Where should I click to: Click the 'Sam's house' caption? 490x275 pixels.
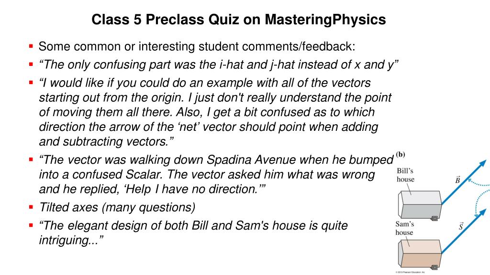pyautogui.click(x=404, y=228)
